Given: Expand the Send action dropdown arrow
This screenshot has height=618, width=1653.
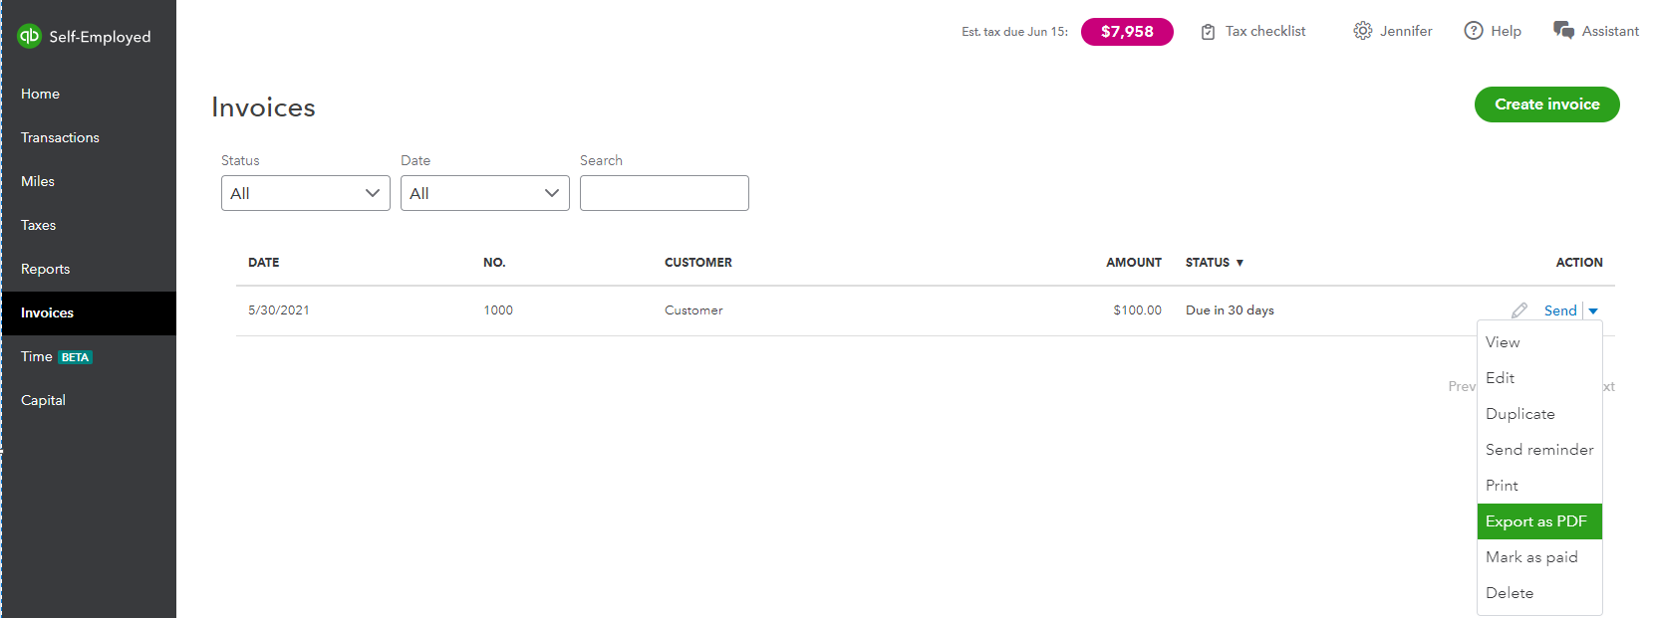Looking at the screenshot, I should click(1592, 309).
